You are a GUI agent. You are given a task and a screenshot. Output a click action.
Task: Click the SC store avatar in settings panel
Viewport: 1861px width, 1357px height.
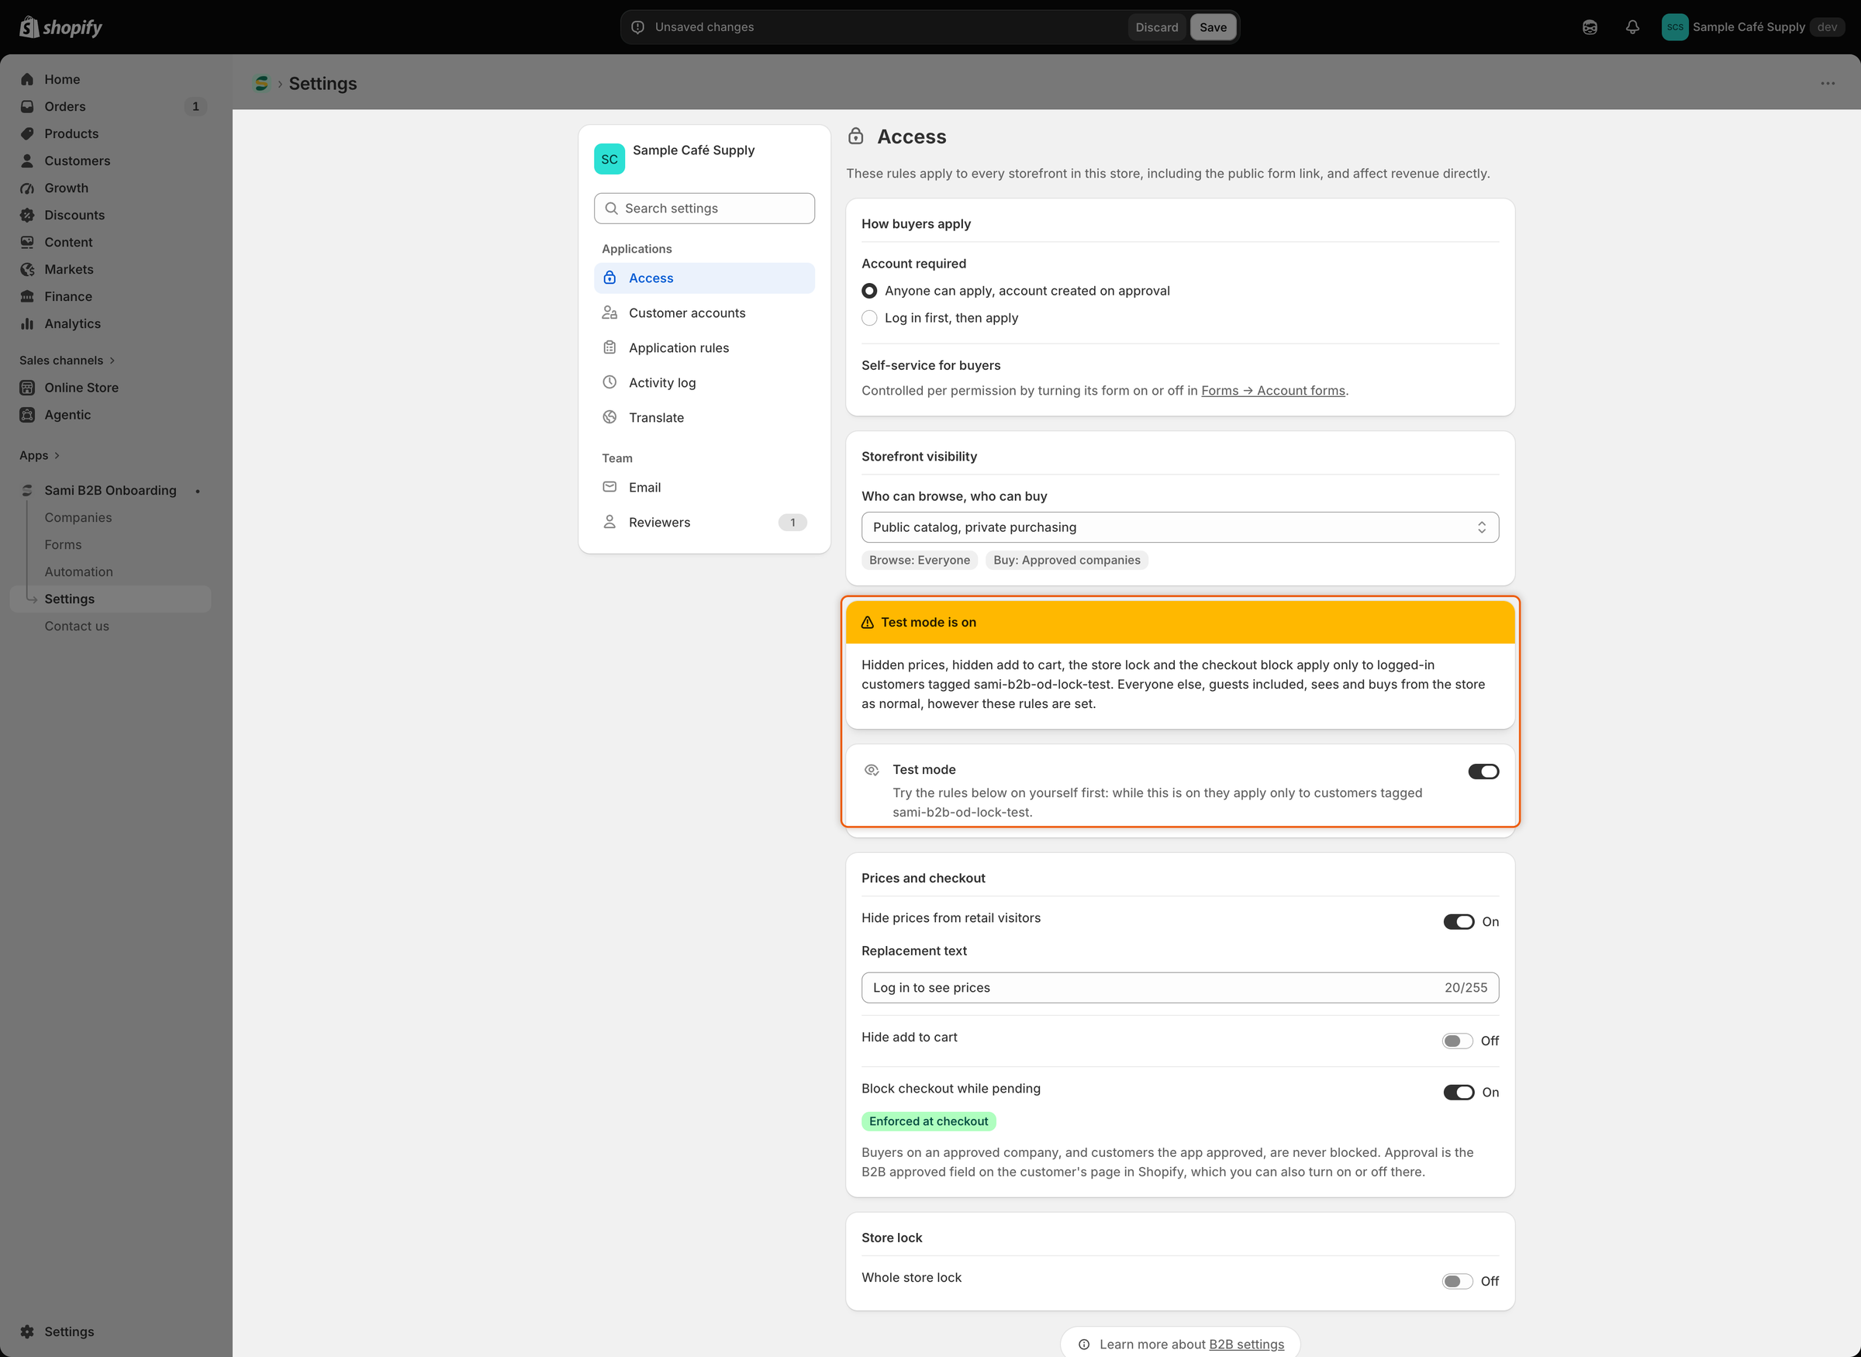609,158
